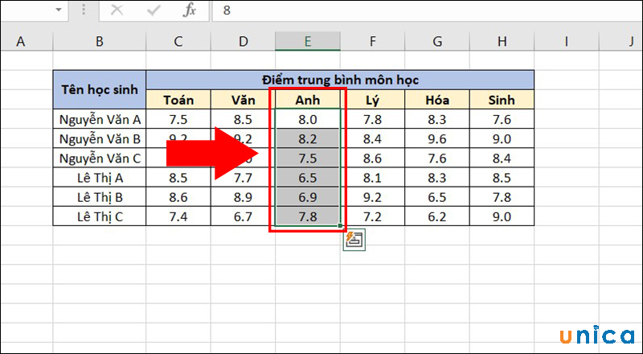Viewport: 643px width, 354px height.
Task: Click the 'Tên học sinh' header cell
Action: point(100,89)
